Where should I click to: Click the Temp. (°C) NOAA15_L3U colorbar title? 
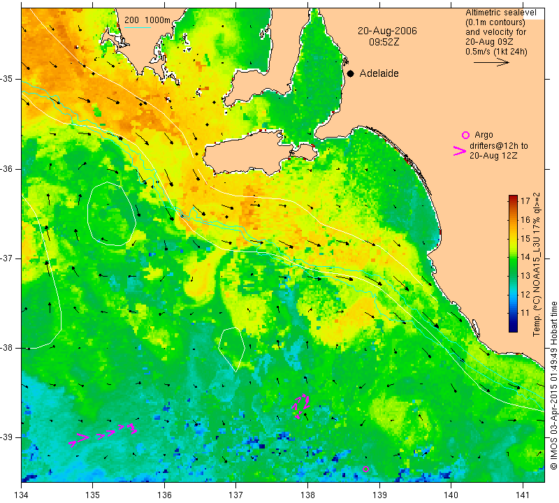537,265
